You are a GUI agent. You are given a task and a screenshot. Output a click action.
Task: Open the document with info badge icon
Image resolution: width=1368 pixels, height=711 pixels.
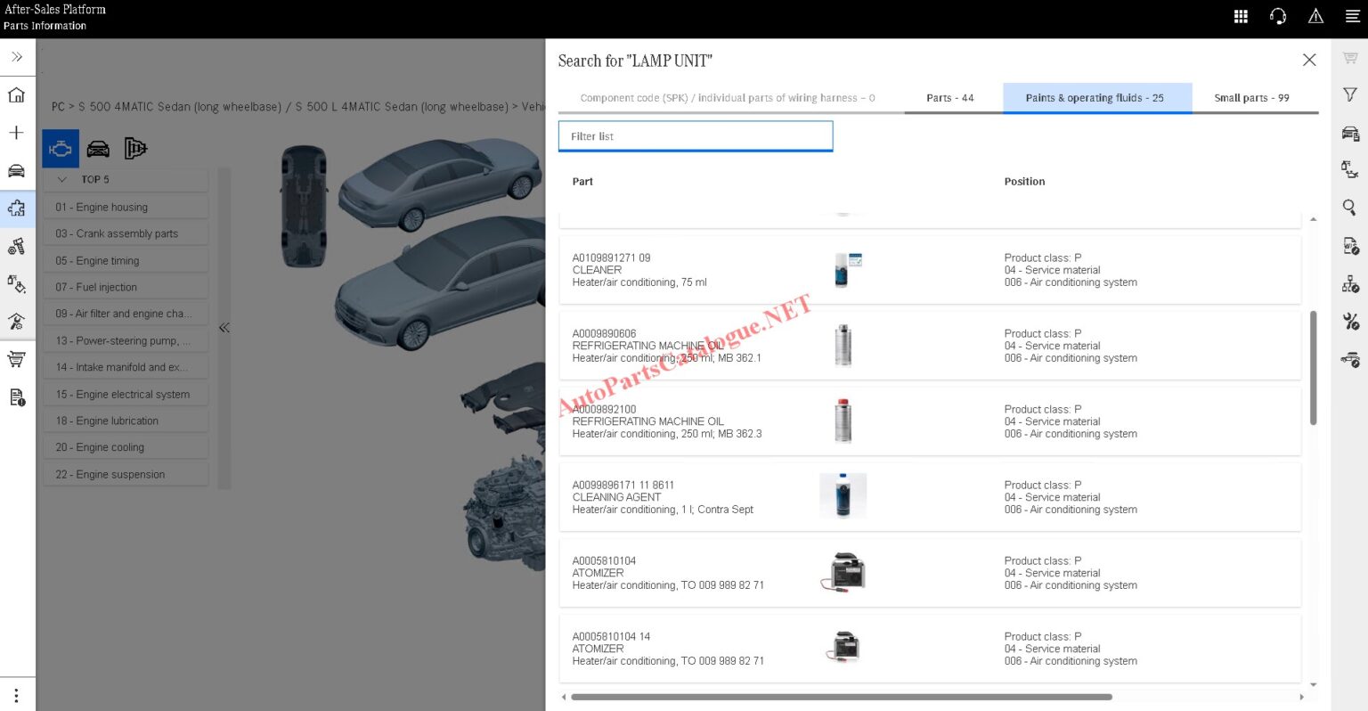click(x=16, y=397)
